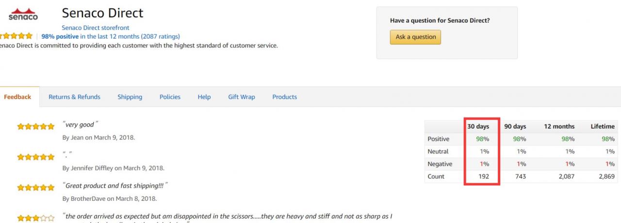Click the 30 days column header
Screen dimensions: 621x223
tap(478, 126)
